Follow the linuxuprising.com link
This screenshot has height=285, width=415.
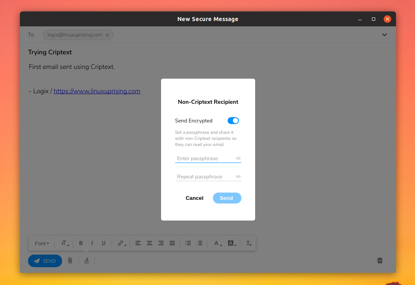pos(97,91)
